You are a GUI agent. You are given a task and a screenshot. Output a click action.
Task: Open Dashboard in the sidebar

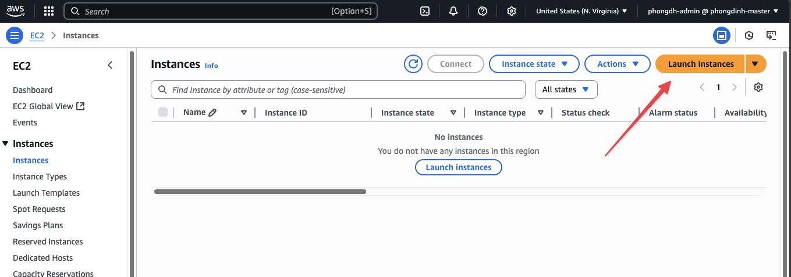click(x=33, y=90)
